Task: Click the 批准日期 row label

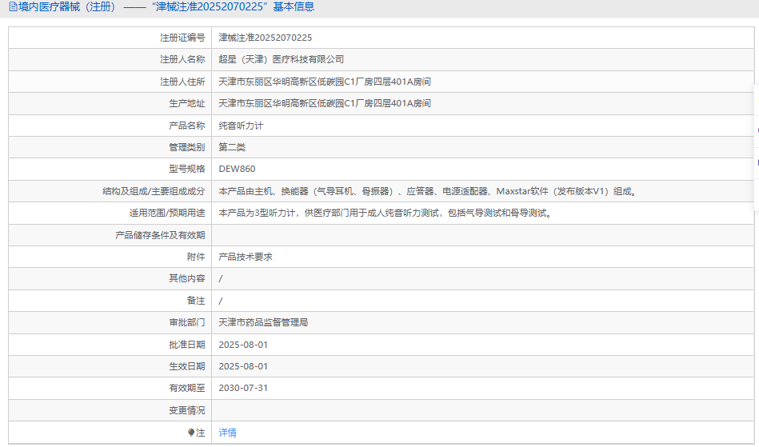Action: 186,345
